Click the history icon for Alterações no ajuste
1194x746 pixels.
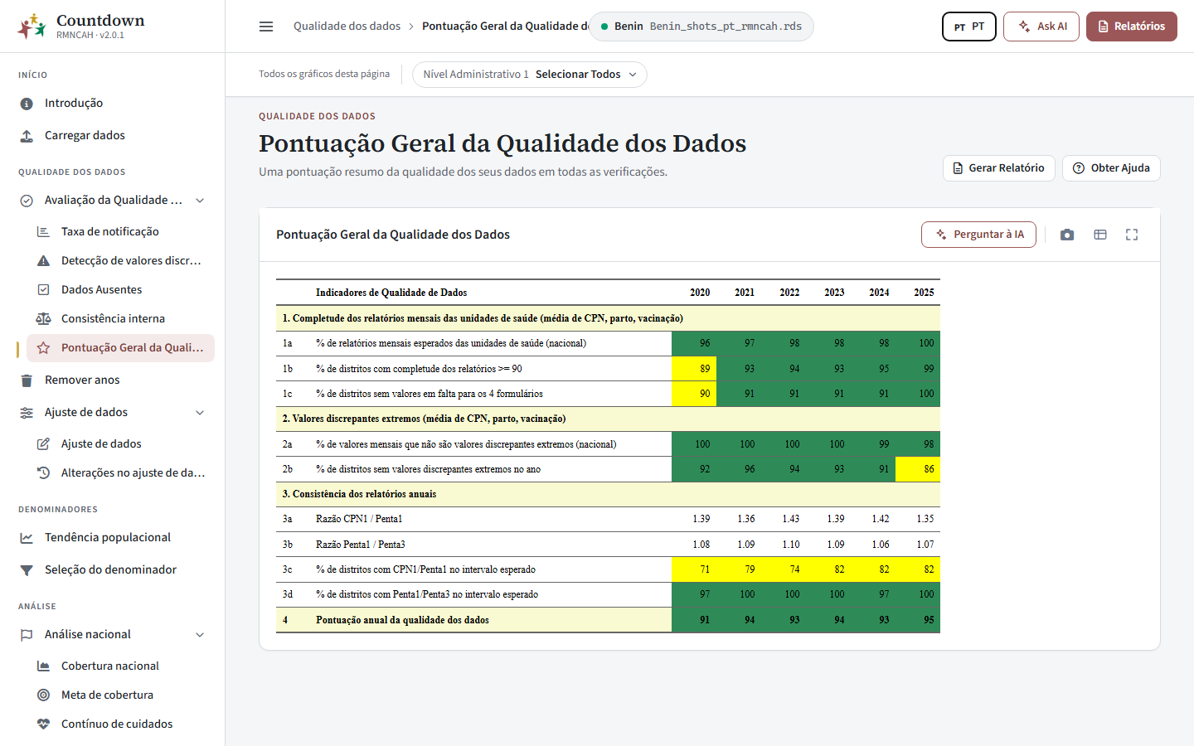point(43,473)
